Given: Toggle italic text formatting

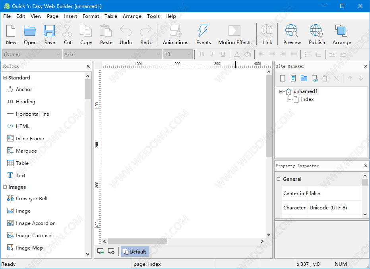Looking at the screenshot, I should pyautogui.click(x=212, y=54).
